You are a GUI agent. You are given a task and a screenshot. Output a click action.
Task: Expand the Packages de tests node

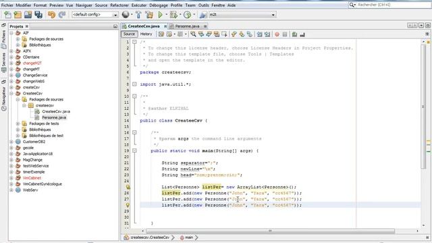(x=18, y=124)
